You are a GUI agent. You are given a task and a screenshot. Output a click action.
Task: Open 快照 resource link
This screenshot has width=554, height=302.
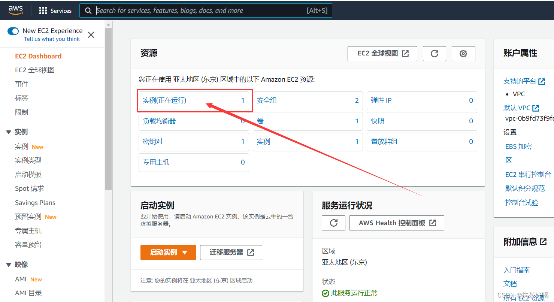378,121
